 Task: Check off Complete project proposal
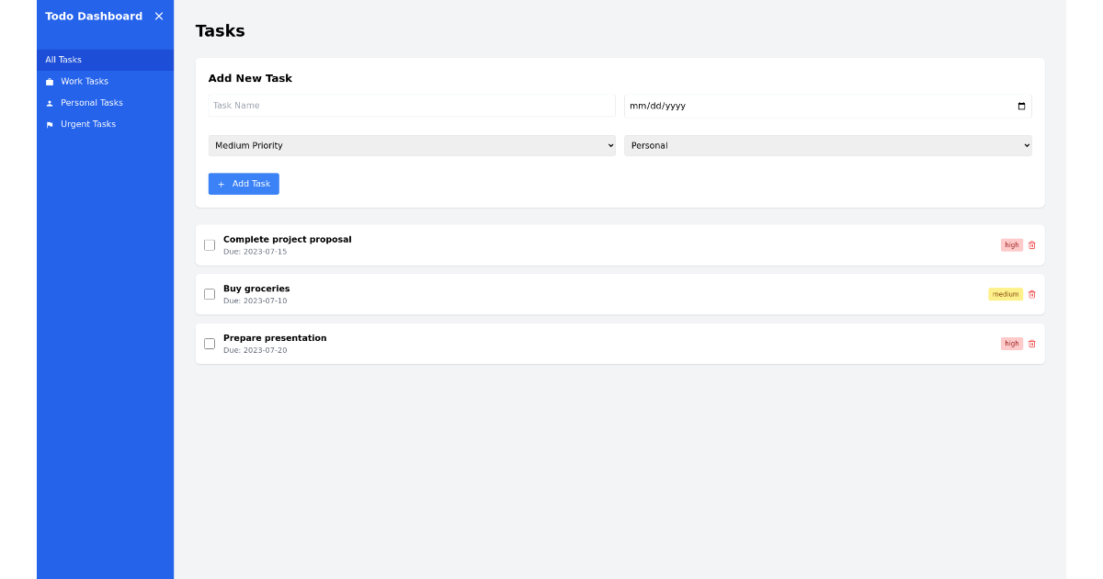click(210, 244)
